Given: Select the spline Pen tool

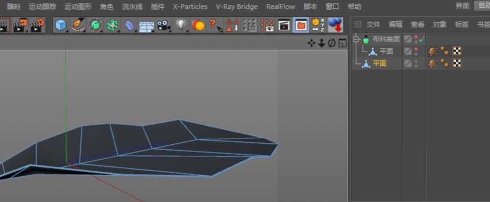Looking at the screenshot, I should pyautogui.click(x=78, y=24).
